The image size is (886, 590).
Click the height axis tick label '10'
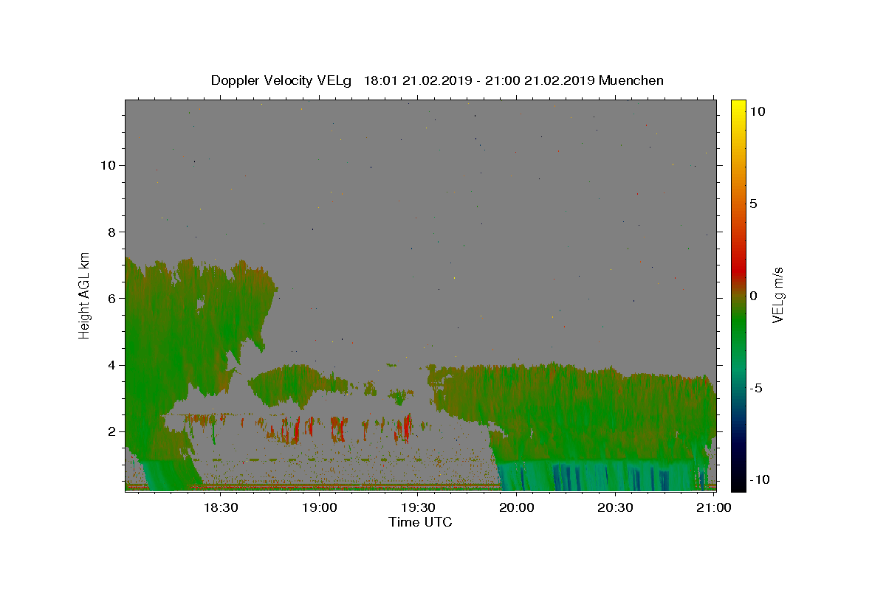[x=109, y=165]
